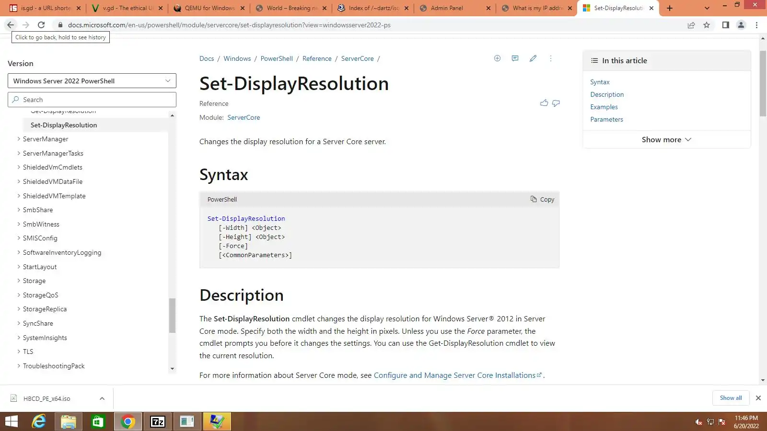Viewport: 767px width, 431px height.
Task: Close the Index of /~dartz tab
Action: (407, 8)
